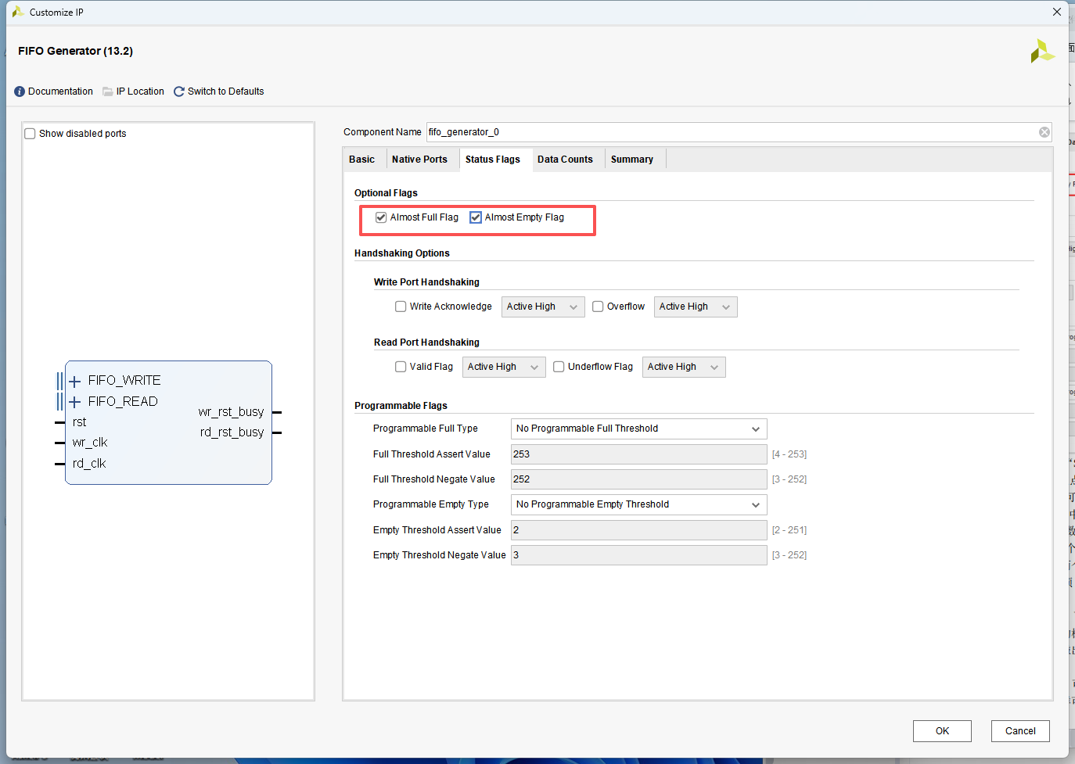The height and width of the screenshot is (764, 1075).
Task: Click the Programmable Flags heading
Action: click(401, 406)
